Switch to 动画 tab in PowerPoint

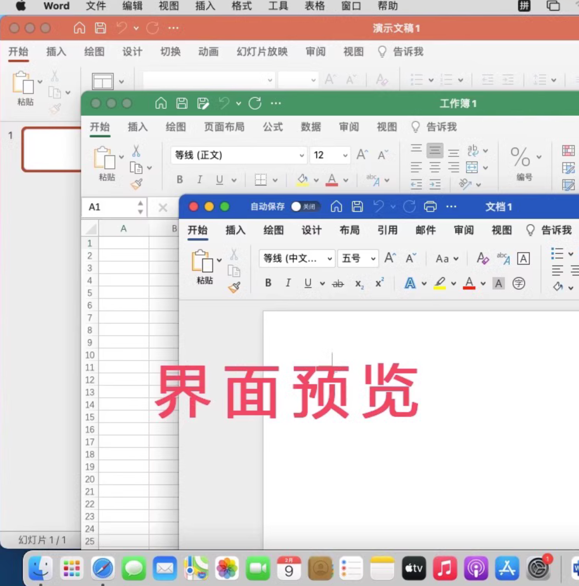click(x=208, y=52)
